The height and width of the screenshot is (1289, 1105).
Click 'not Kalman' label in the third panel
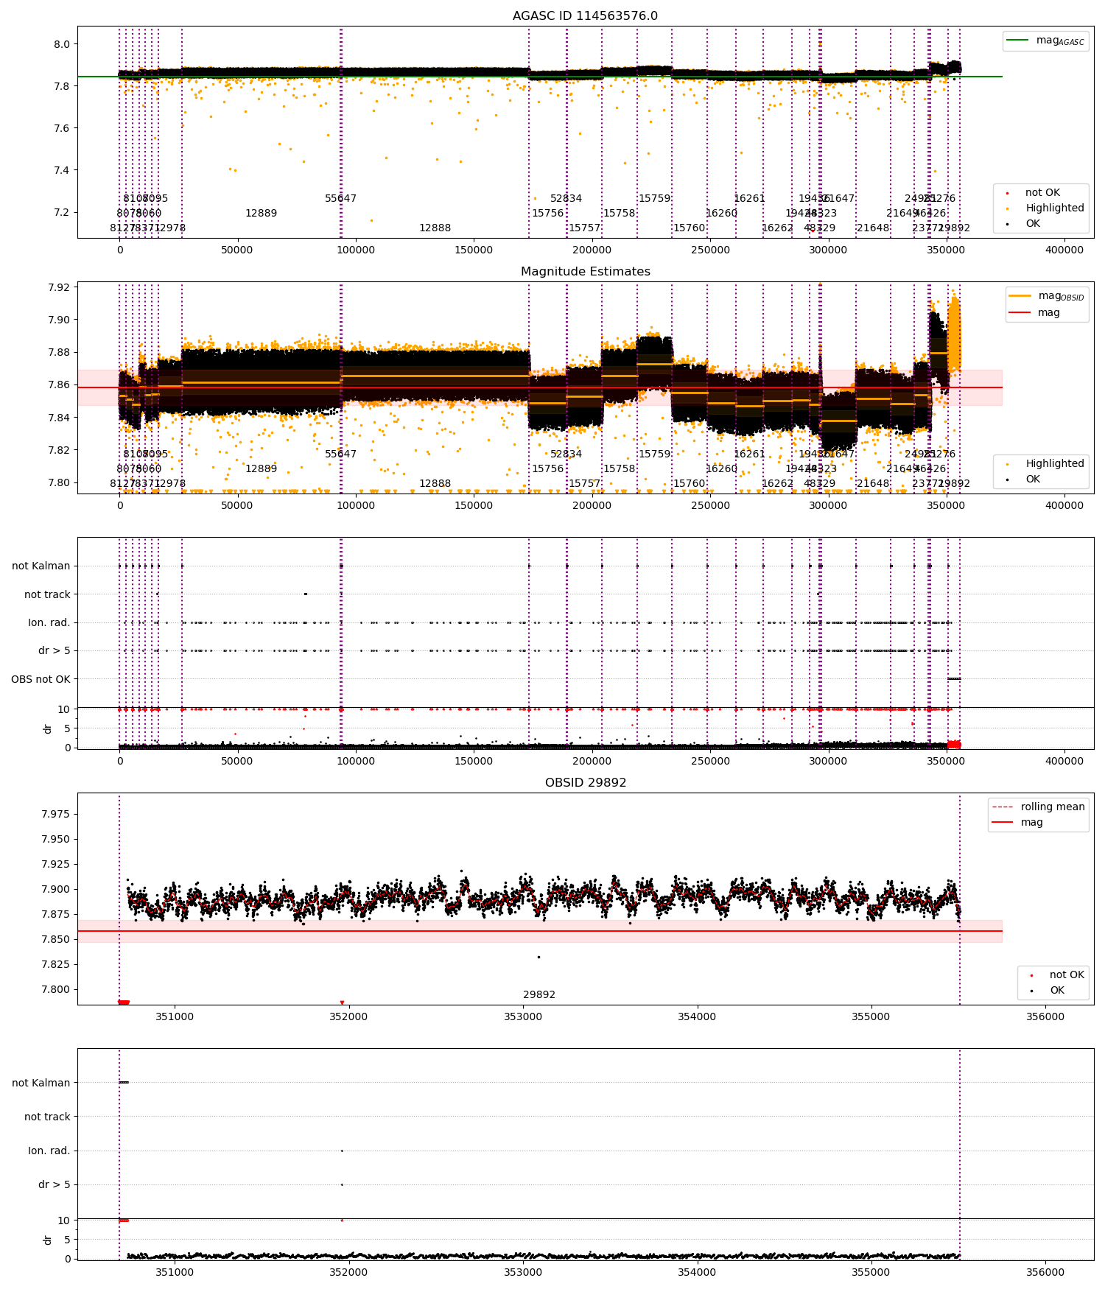click(x=41, y=566)
